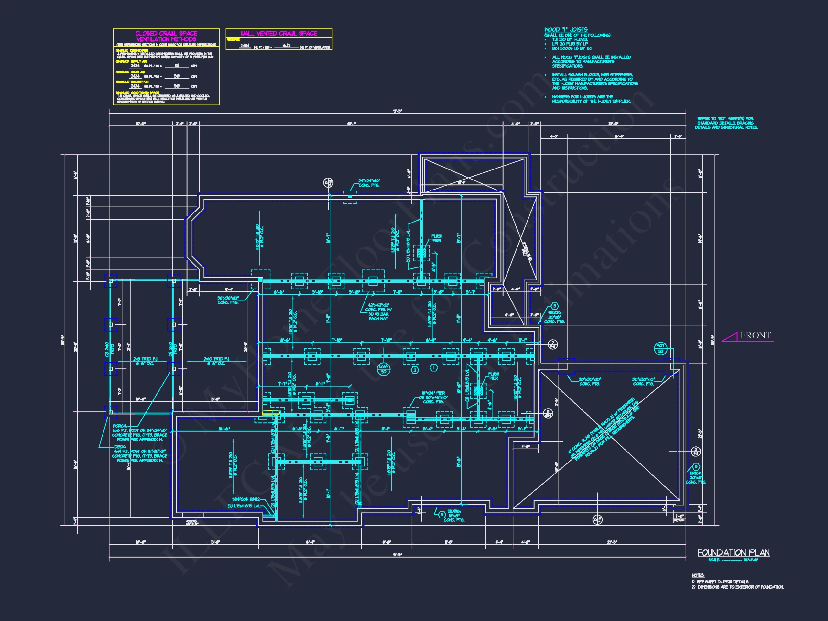
Task: Click the 4" CONC. SLAB garage note
Action: point(604,429)
